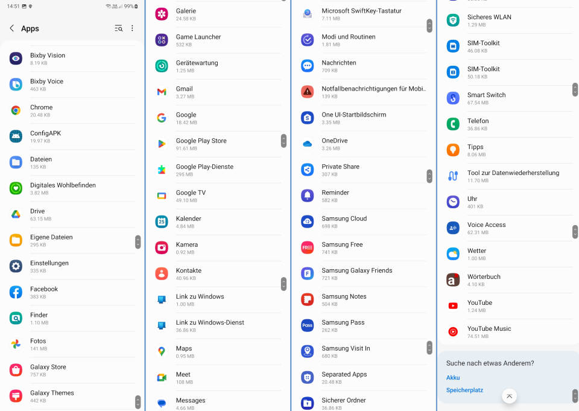Tap the Samsung Free icon
The image size is (579, 411).
click(x=307, y=247)
